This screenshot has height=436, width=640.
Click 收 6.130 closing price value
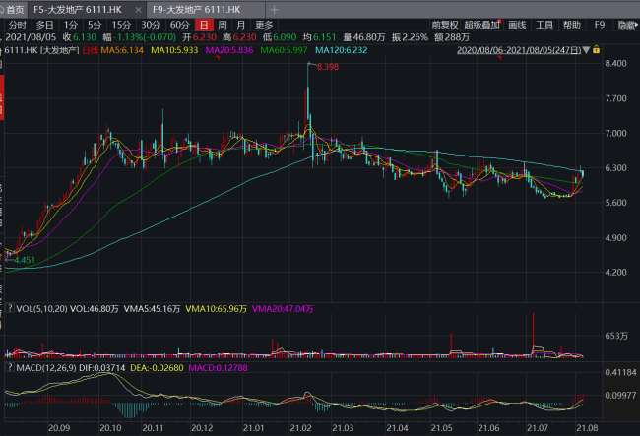[x=80, y=37]
